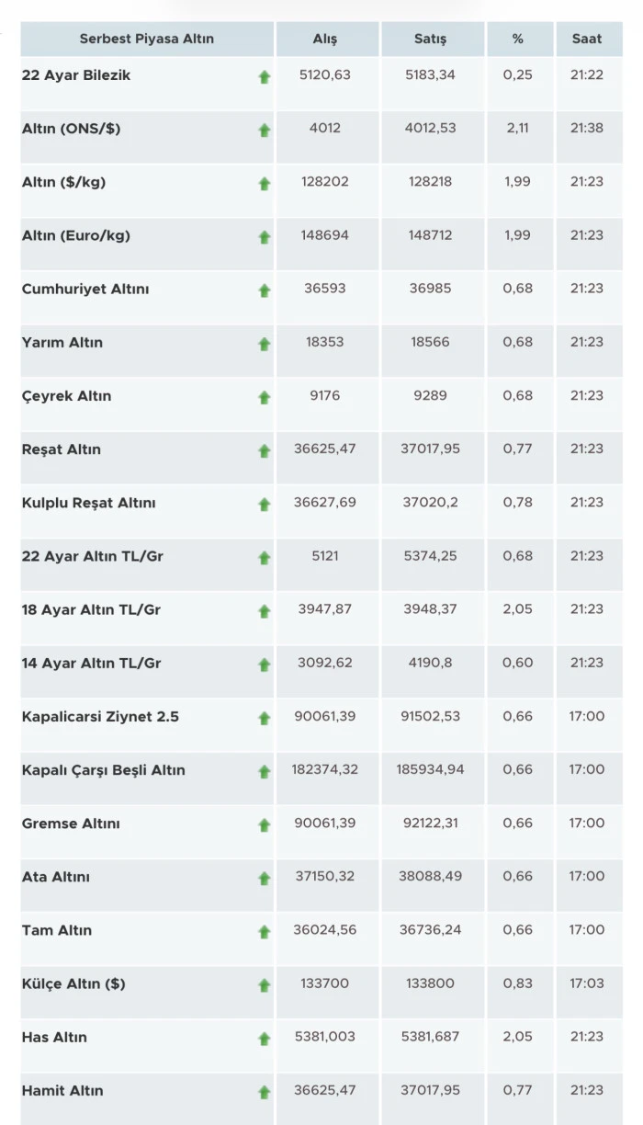Click green arrow beside Ata Altını
This screenshot has width=643, height=1125.
pos(265,878)
